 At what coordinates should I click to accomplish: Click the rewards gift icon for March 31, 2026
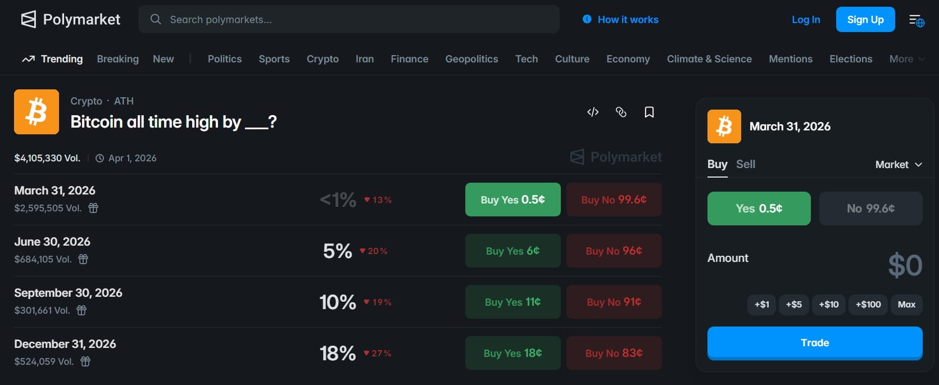click(93, 208)
